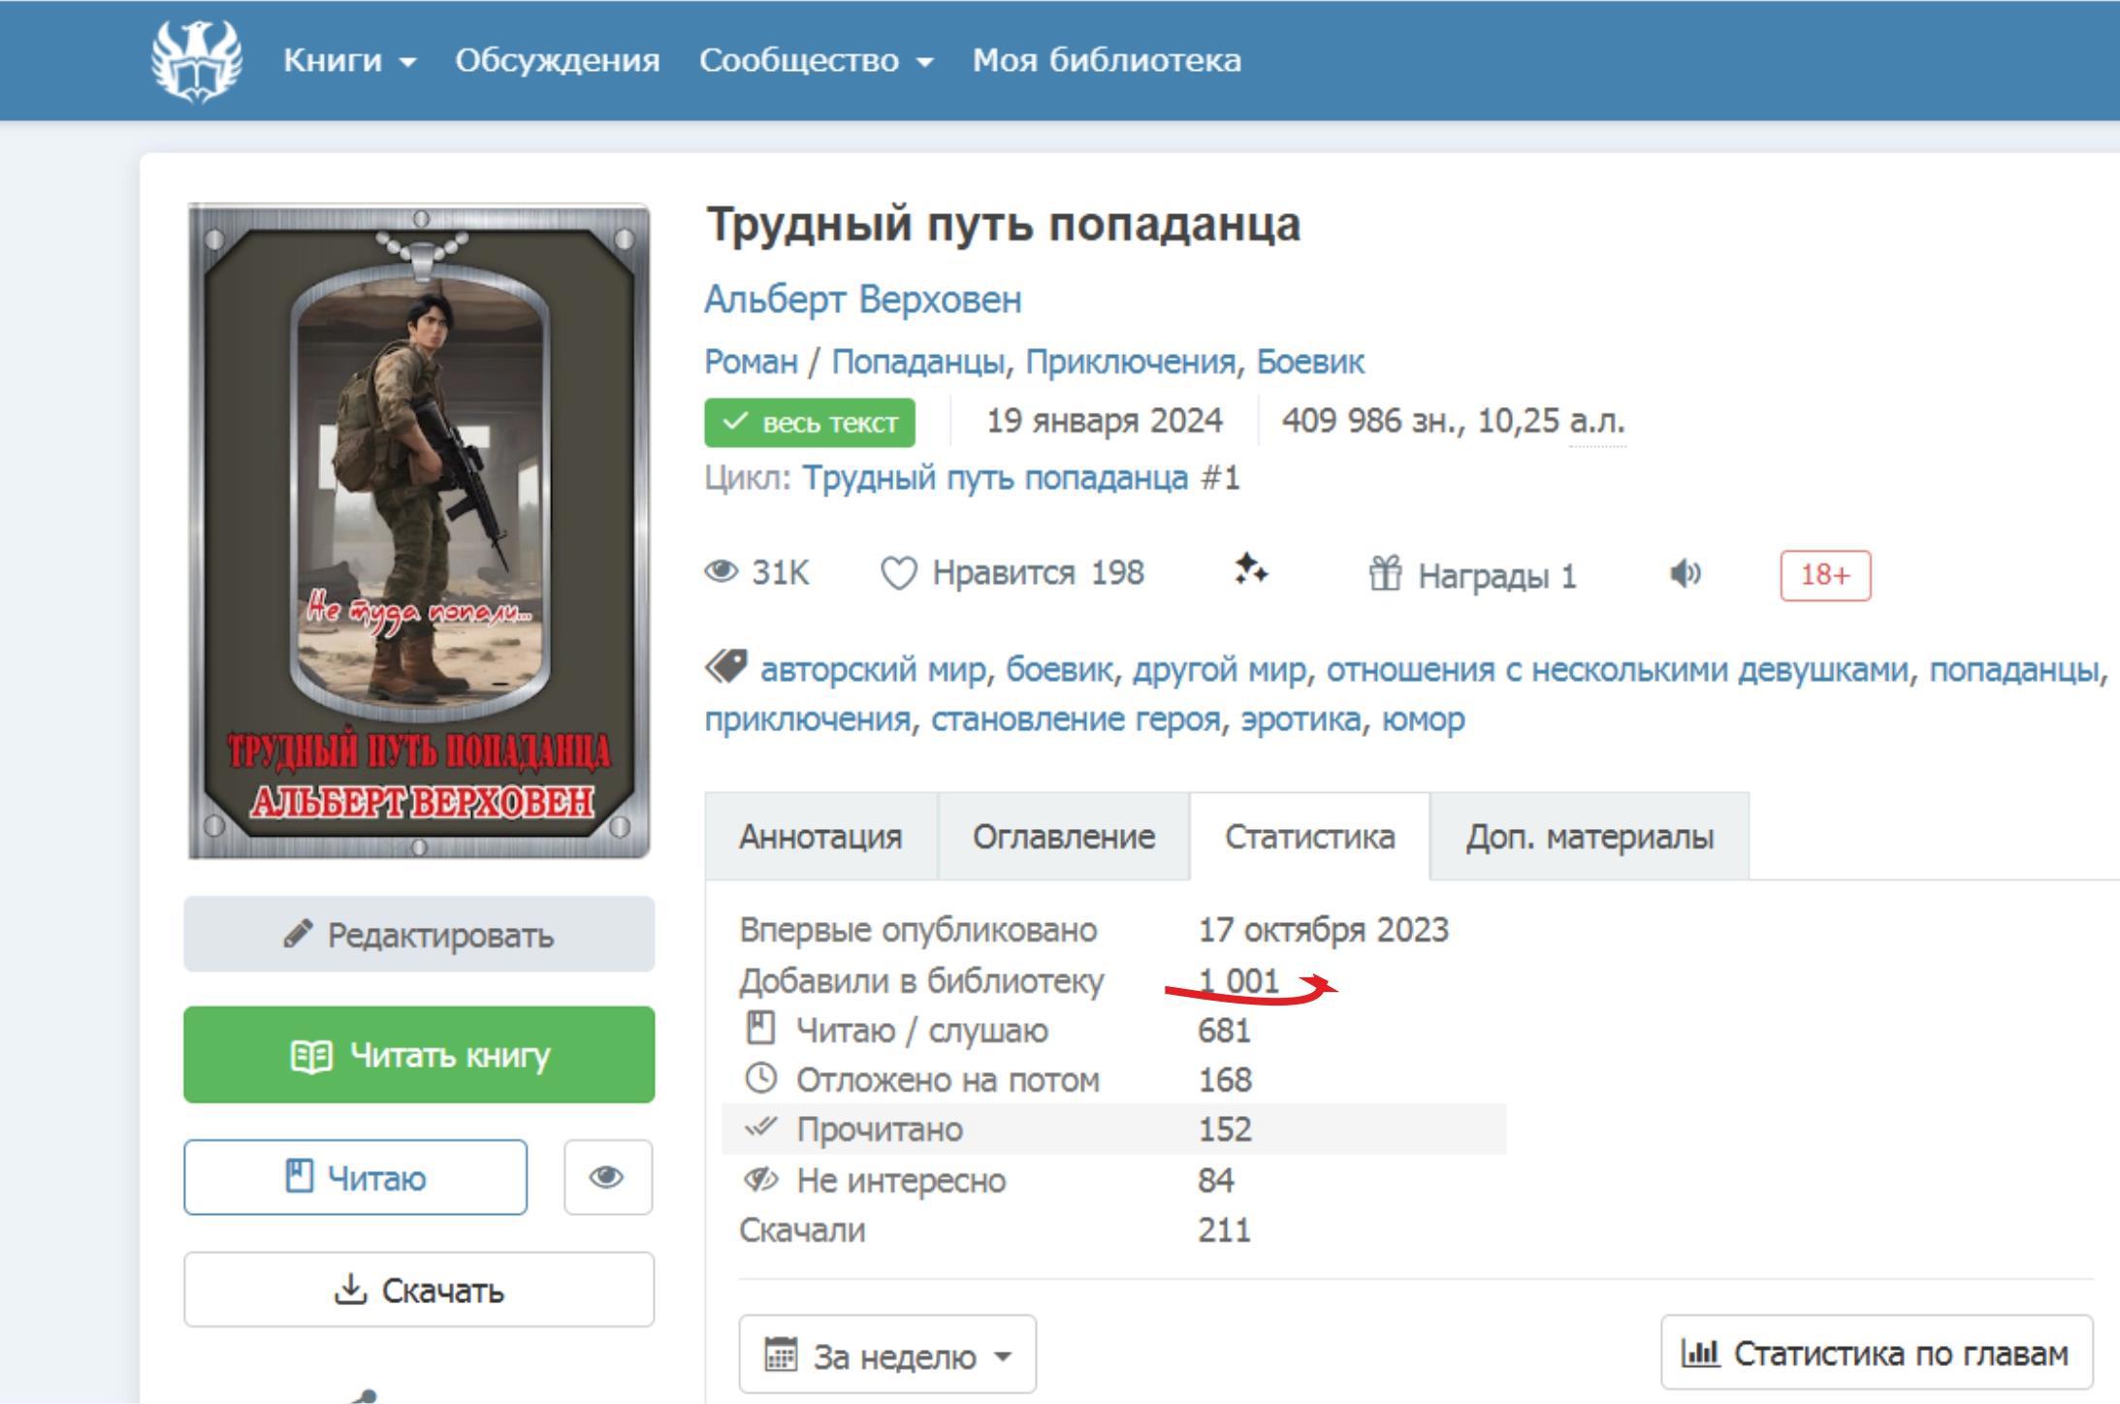This screenshot has width=2120, height=1404.
Task: Click the Скачать download button
Action: click(x=419, y=1290)
